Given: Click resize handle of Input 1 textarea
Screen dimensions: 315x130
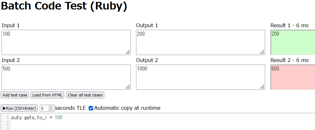Looking at the screenshot, I should pos(127,52).
